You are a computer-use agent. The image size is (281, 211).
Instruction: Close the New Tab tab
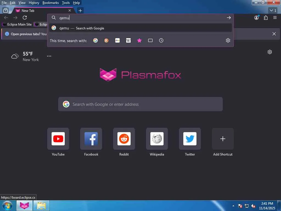click(70, 11)
